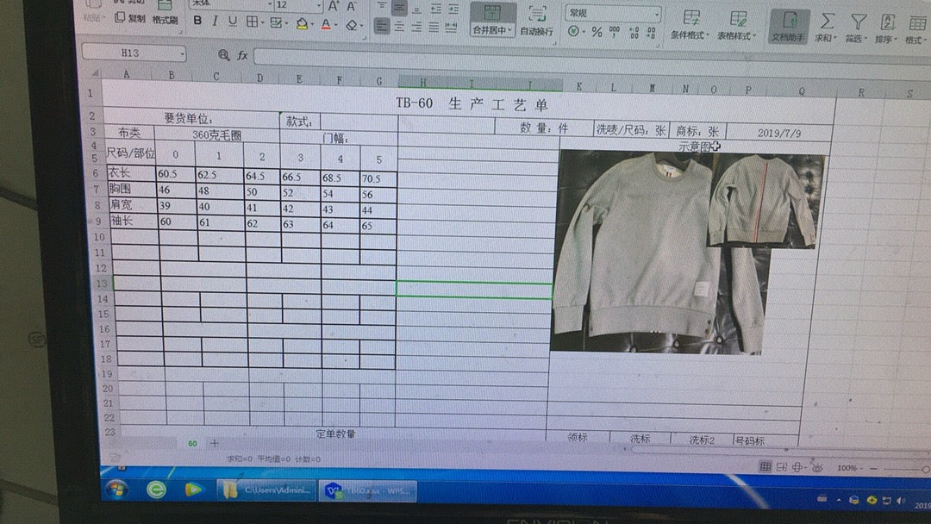The height and width of the screenshot is (524, 931).
Task: Toggle italic text formatting
Action: 215,22
